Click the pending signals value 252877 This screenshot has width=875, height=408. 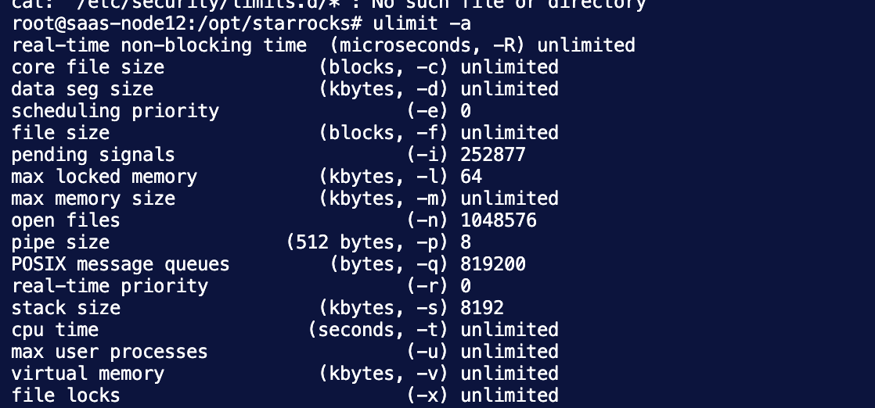tap(493, 155)
